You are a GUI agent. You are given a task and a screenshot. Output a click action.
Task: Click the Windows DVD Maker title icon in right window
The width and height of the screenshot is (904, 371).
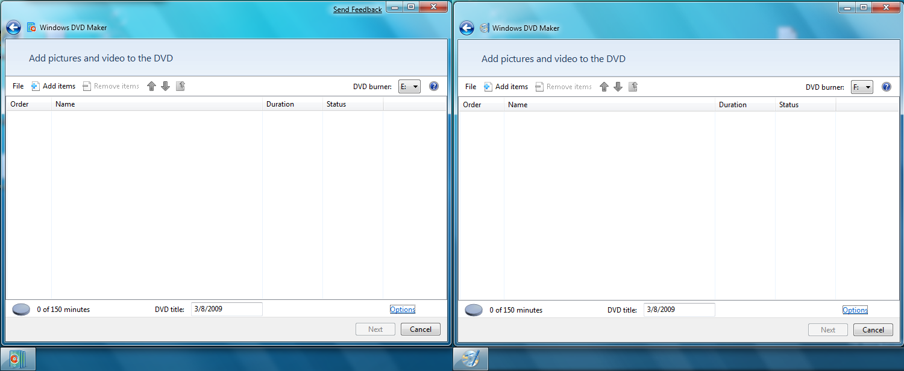click(485, 28)
